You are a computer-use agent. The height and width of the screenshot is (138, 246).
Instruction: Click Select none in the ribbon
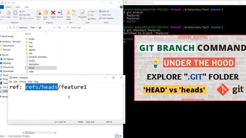coord(105,15)
